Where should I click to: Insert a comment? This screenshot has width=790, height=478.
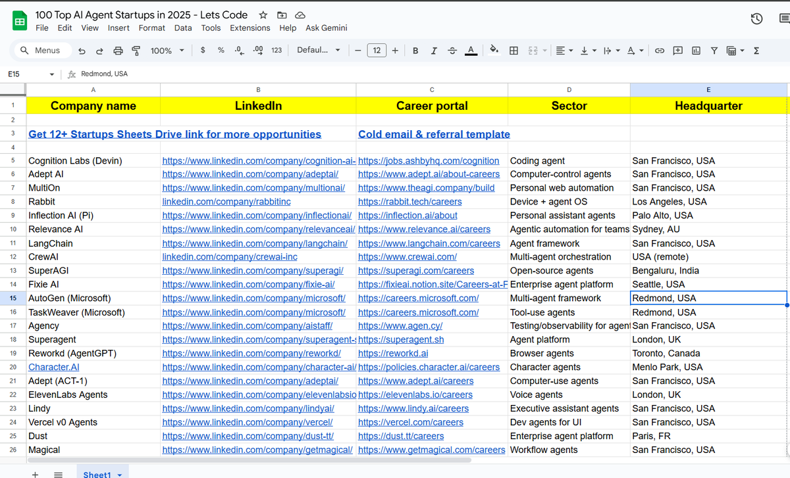click(677, 51)
